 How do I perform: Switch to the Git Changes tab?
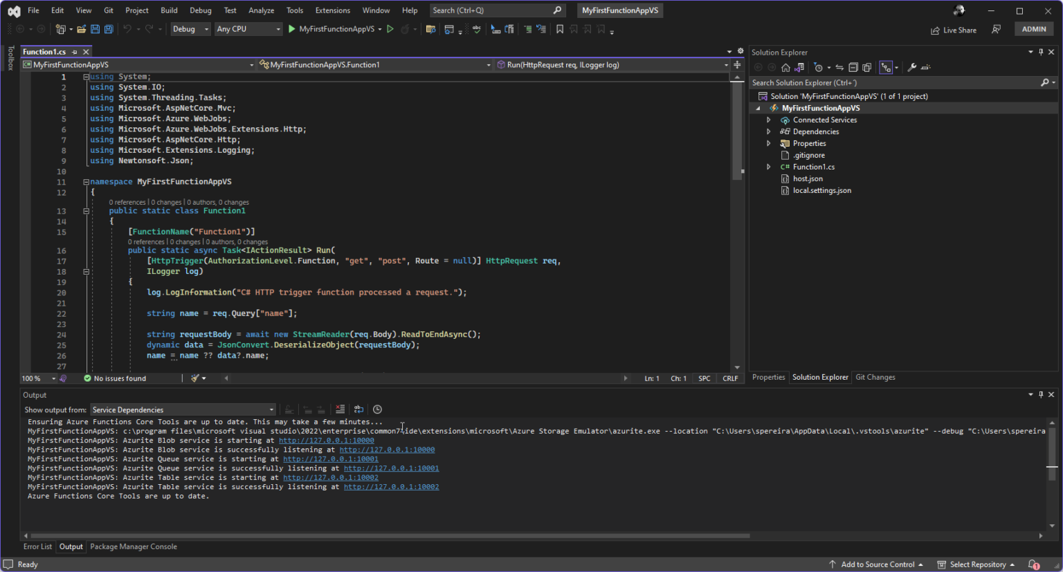(x=875, y=377)
